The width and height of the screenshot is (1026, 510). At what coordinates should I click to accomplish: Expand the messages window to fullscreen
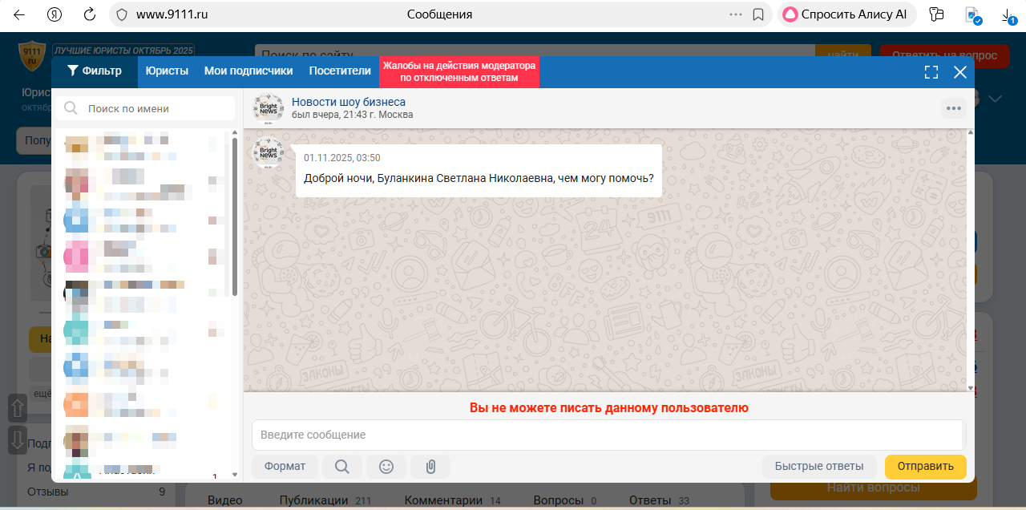click(931, 72)
